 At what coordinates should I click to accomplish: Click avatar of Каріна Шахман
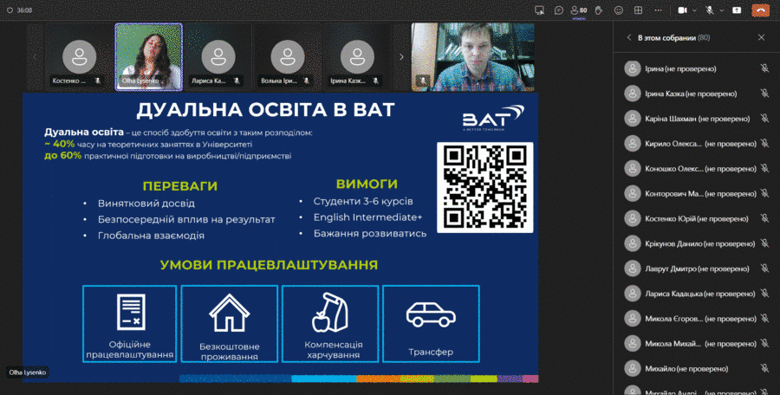pyautogui.click(x=633, y=119)
